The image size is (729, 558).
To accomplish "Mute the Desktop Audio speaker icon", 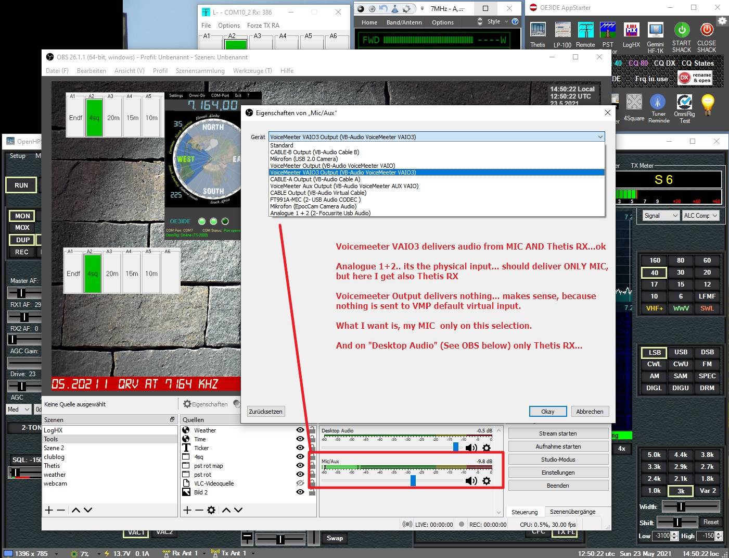I will coord(471,448).
